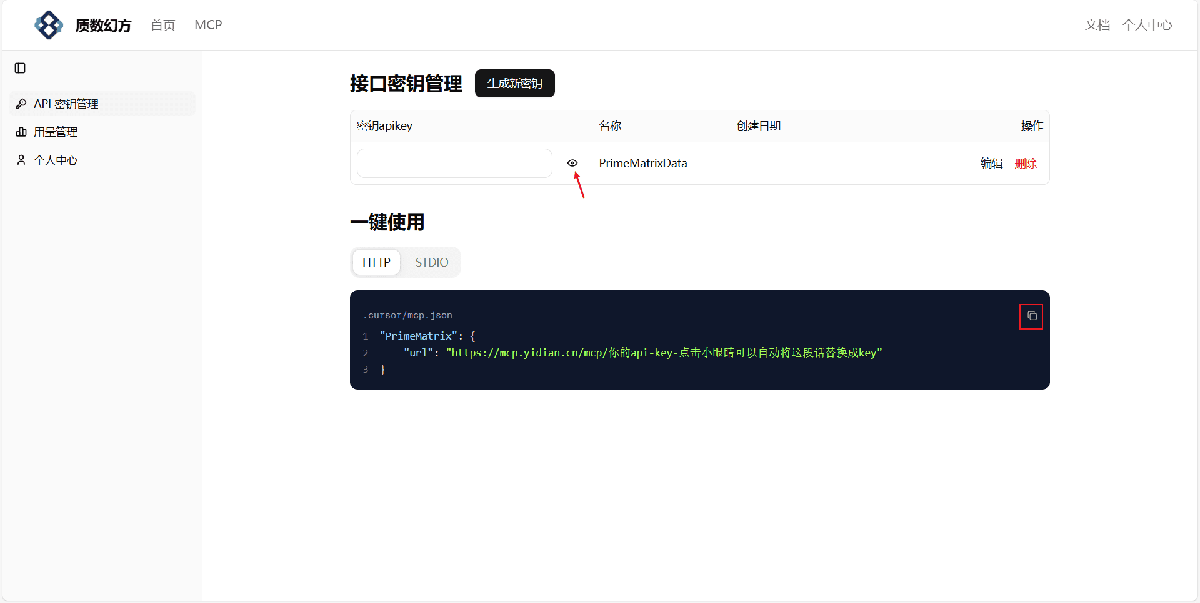Open 首页 in top navigation

point(162,25)
